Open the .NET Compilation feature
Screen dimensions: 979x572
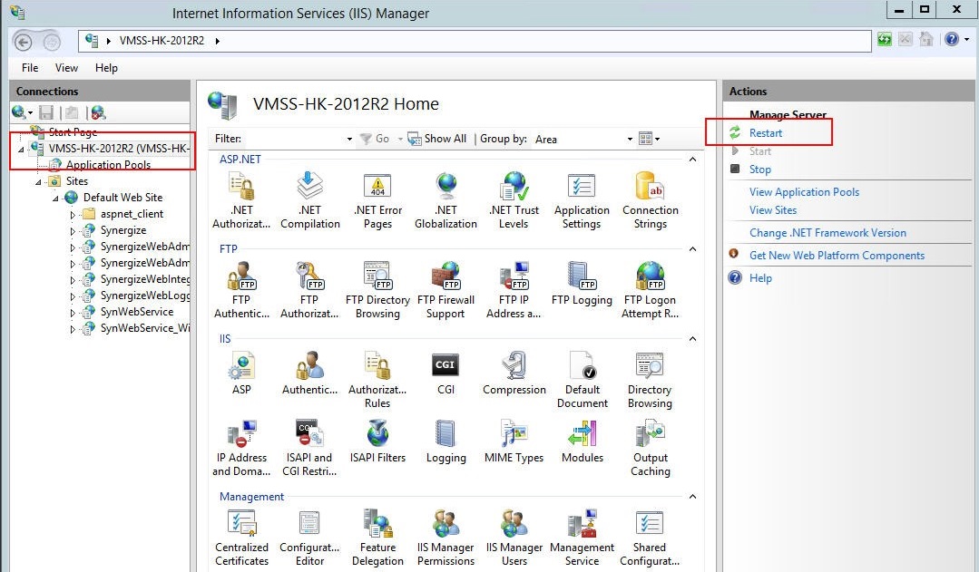click(309, 199)
